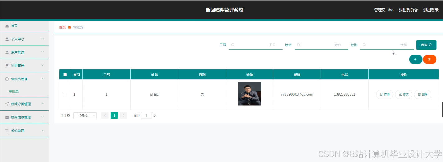
Task: Select page number 1 in pagination
Action: [114, 116]
